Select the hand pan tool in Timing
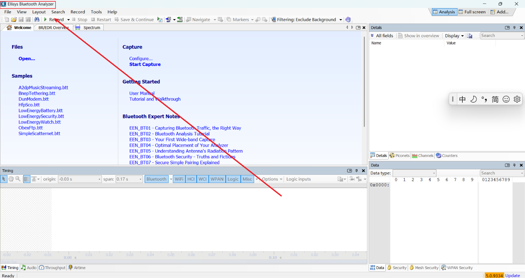 coord(11,179)
